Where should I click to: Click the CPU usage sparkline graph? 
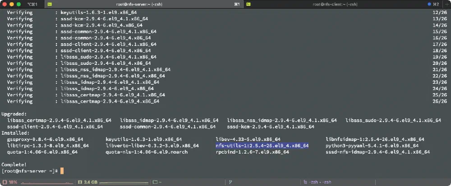46,182
